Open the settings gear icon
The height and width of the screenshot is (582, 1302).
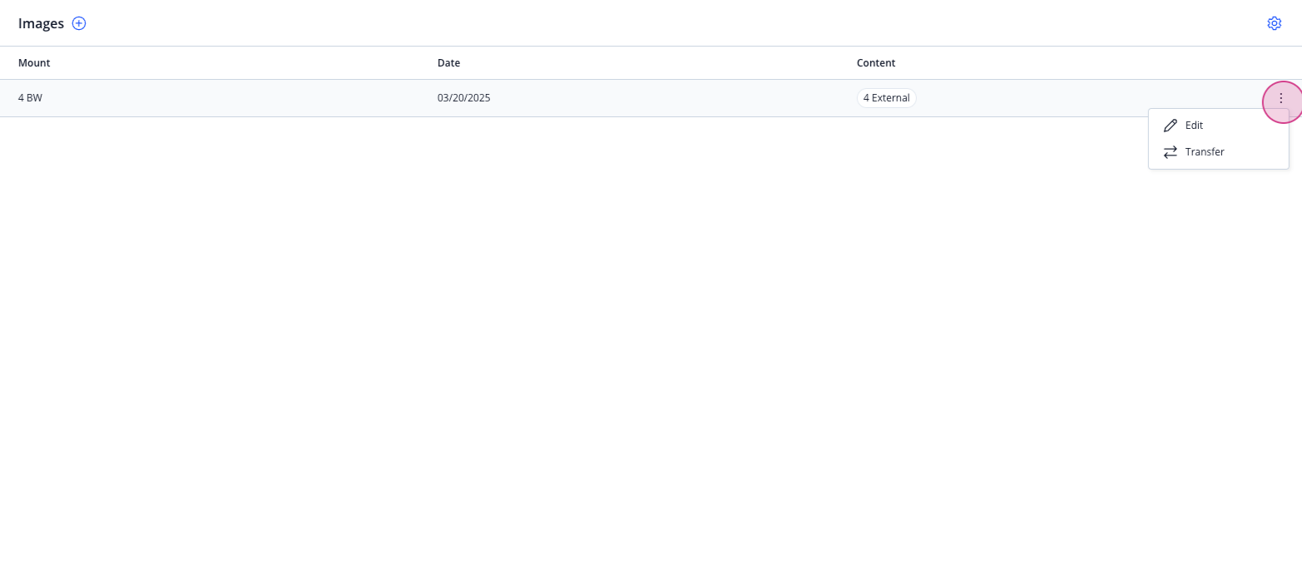pyautogui.click(x=1274, y=23)
